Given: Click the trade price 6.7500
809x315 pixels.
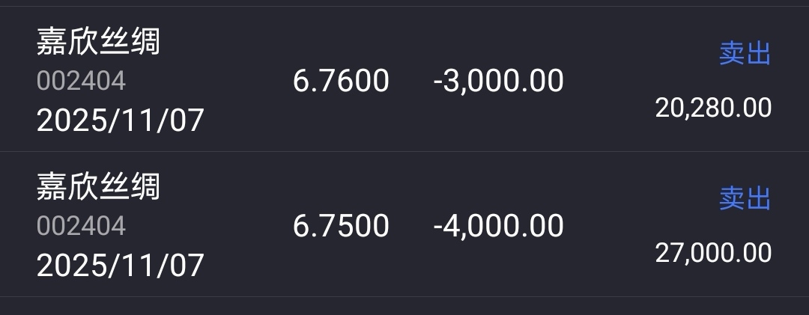Looking at the screenshot, I should [x=341, y=226].
